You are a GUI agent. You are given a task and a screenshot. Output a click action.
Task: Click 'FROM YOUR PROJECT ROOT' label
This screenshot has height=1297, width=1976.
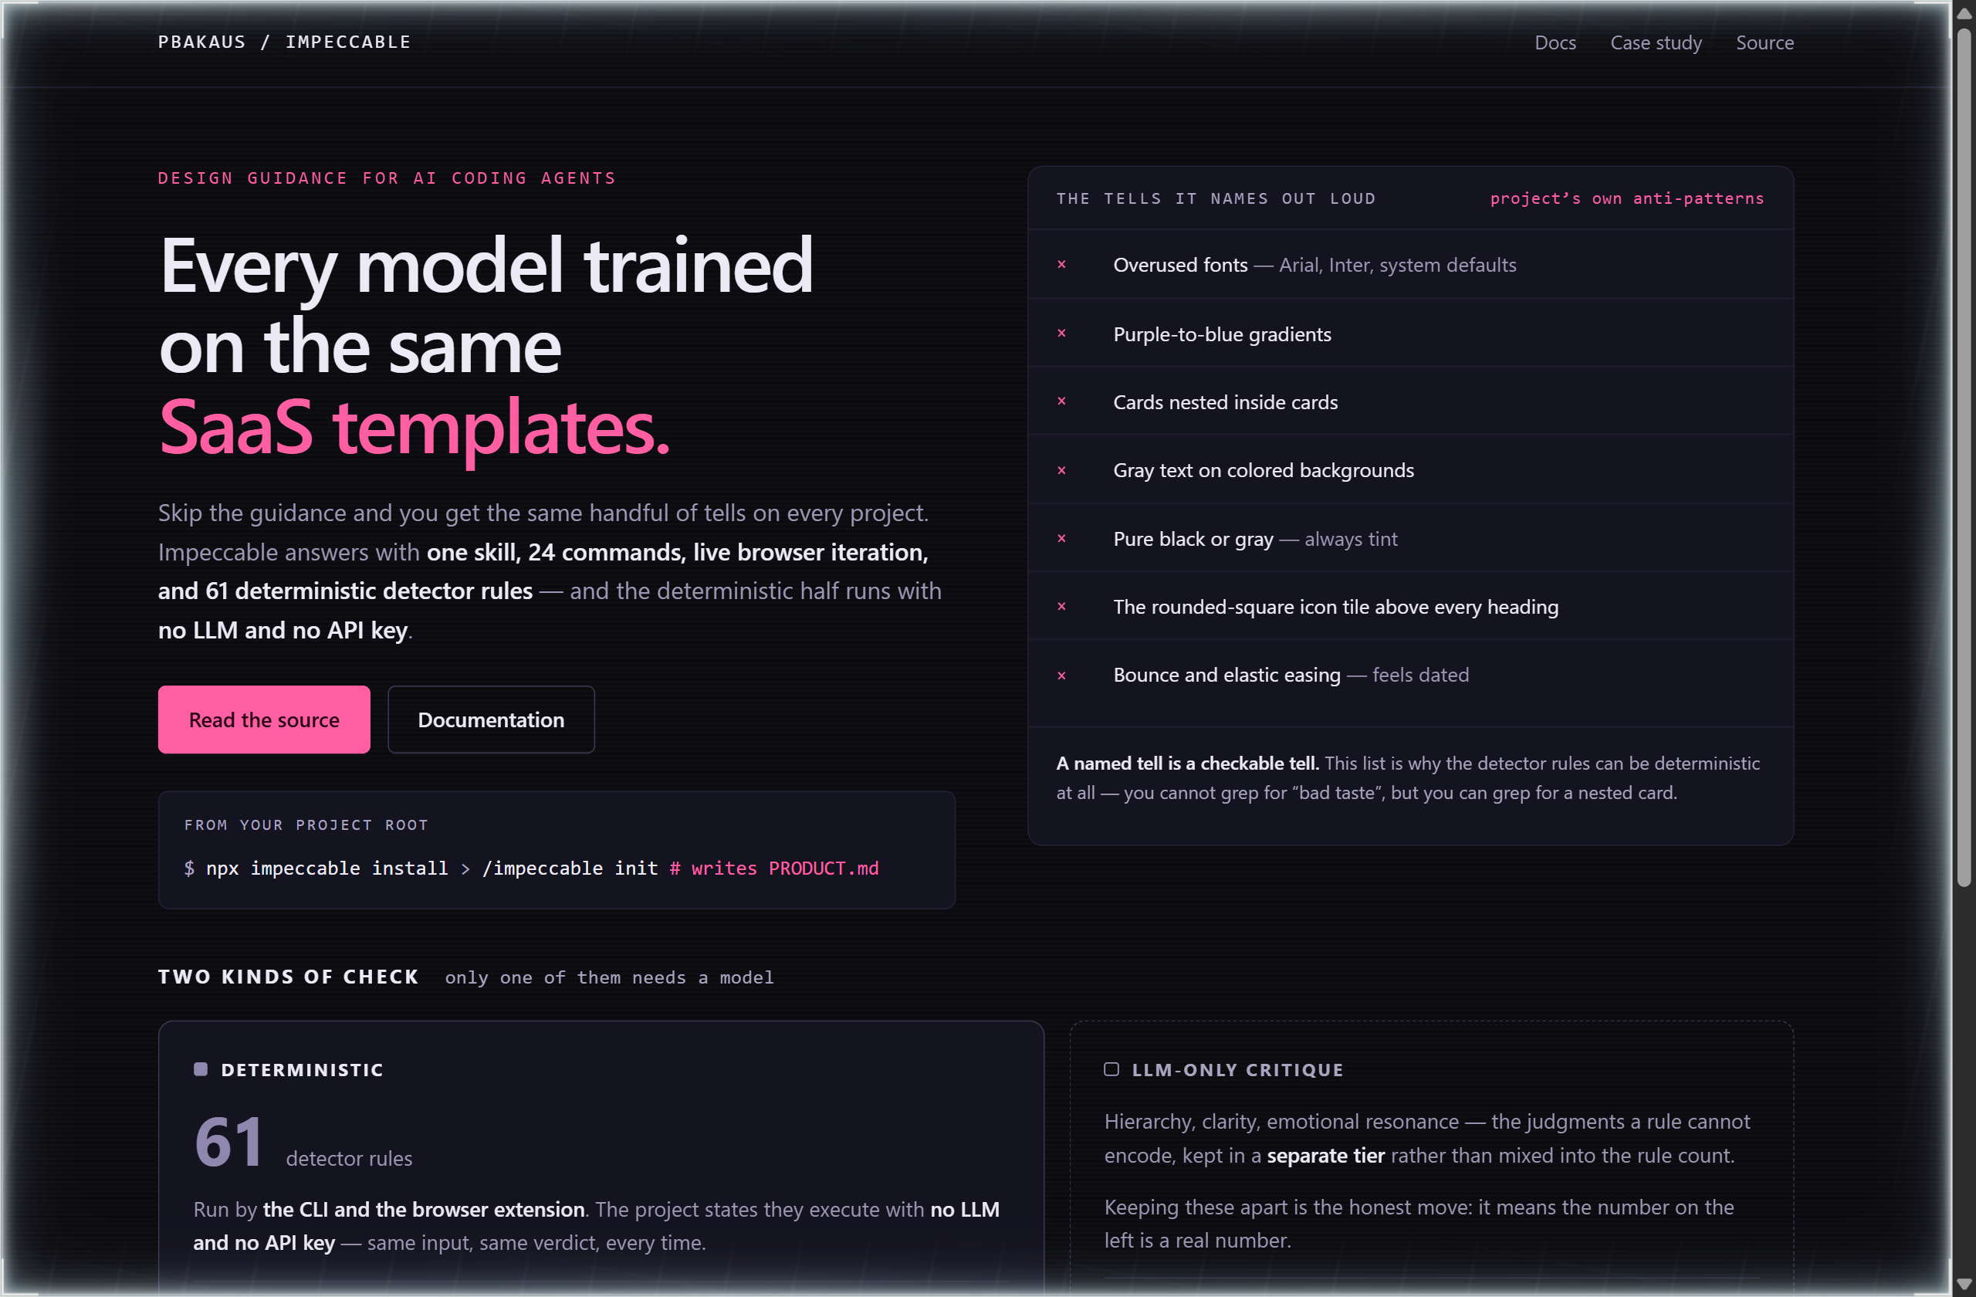[306, 825]
